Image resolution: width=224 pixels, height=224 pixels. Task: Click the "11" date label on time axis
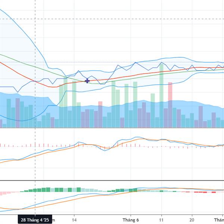click(x=161, y=220)
